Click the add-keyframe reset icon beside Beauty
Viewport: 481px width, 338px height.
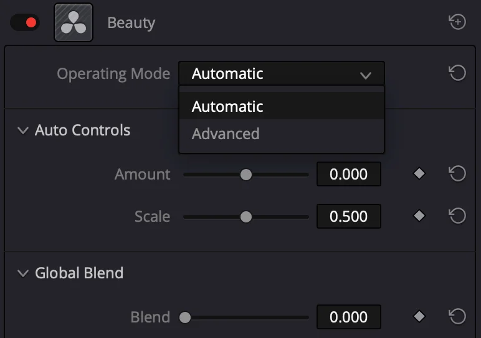click(x=457, y=22)
